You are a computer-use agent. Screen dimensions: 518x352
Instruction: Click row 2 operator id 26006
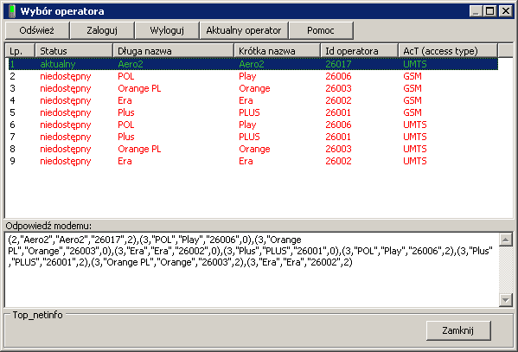(338, 76)
